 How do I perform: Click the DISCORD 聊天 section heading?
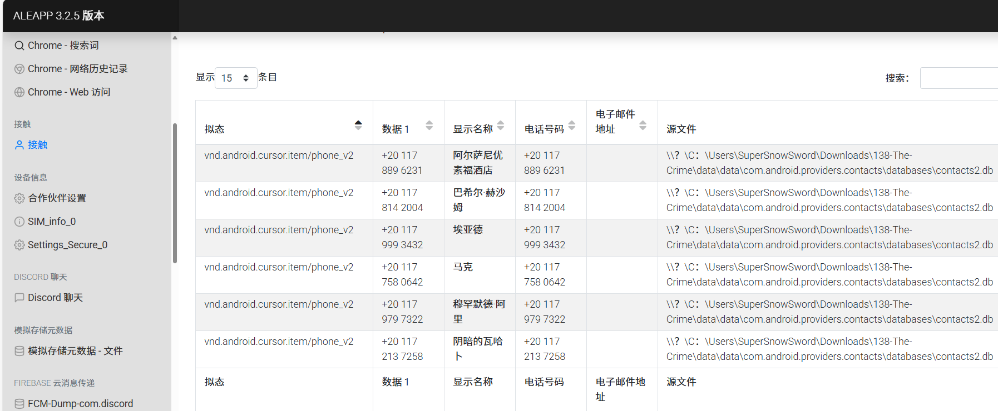(41, 277)
